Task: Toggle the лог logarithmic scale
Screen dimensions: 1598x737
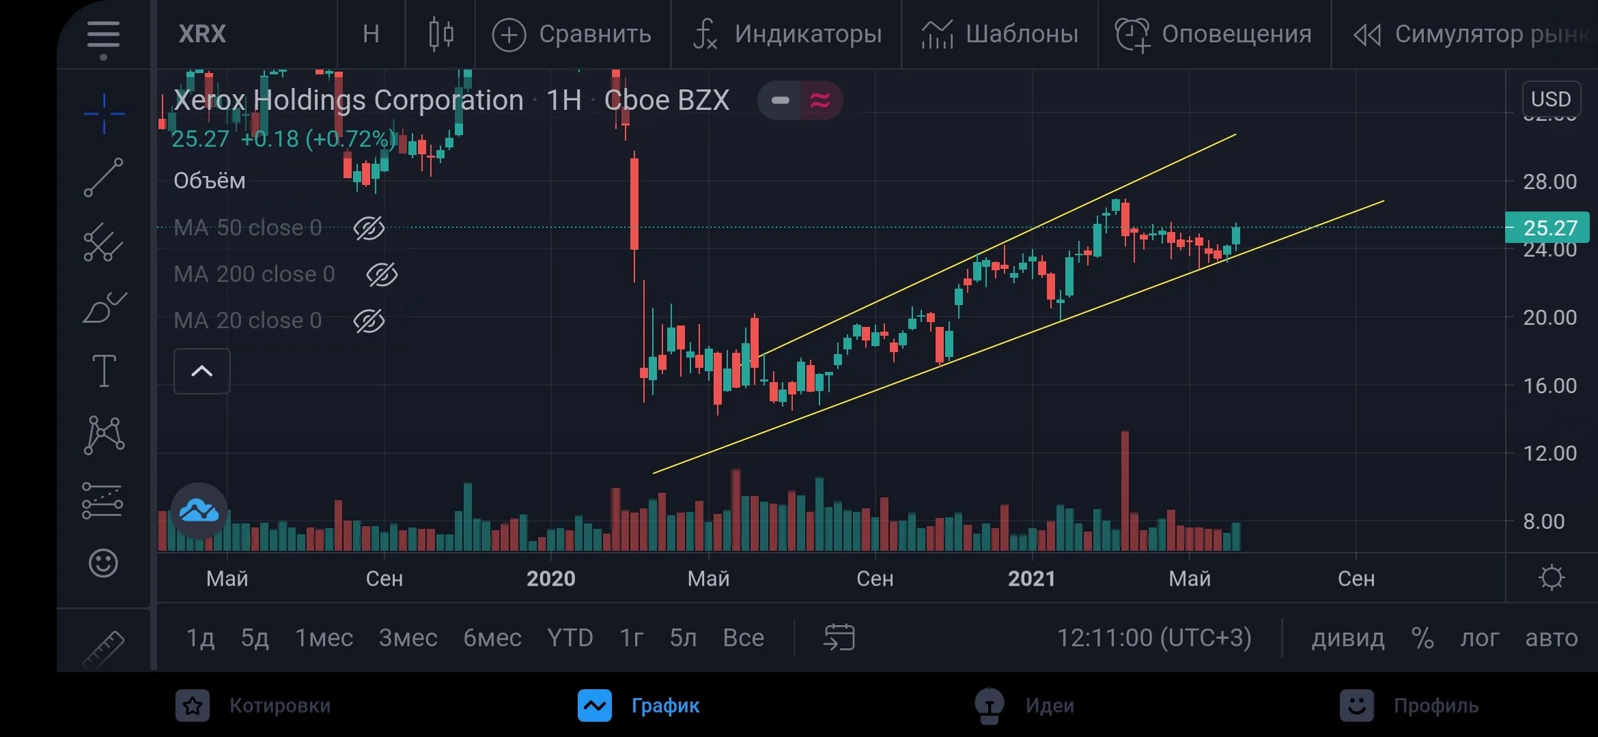Action: point(1479,638)
